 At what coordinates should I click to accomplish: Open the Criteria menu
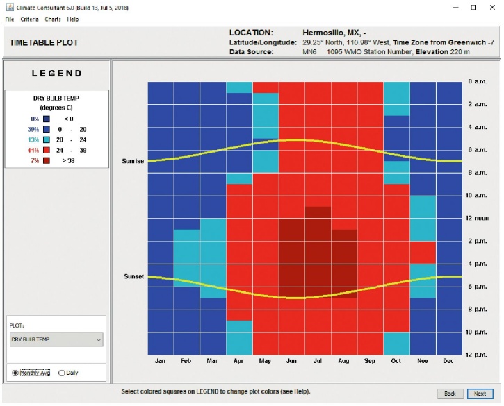pos(29,19)
